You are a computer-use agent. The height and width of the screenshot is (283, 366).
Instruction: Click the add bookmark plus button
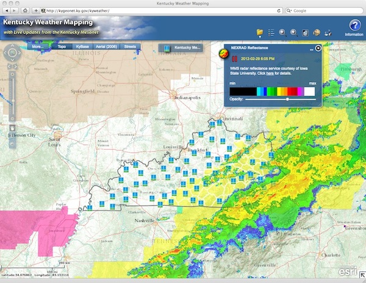36,11
